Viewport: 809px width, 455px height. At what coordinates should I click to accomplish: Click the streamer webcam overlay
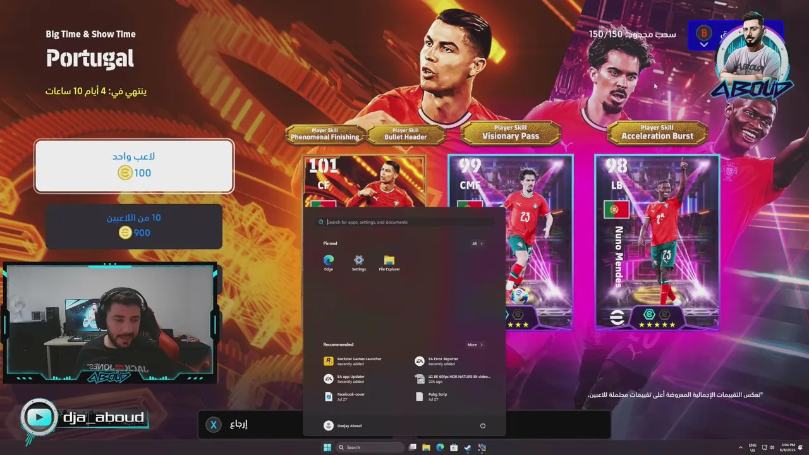[x=110, y=323]
